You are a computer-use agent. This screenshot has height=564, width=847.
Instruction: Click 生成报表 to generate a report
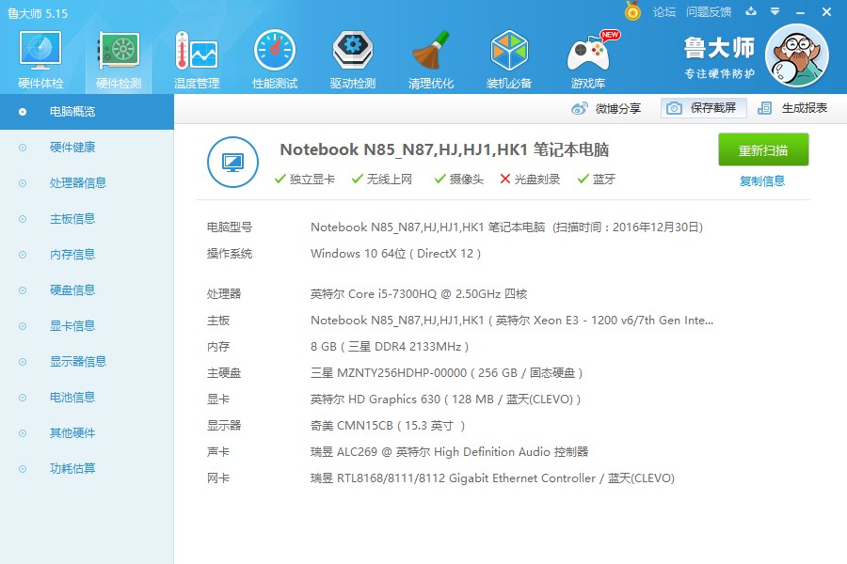coord(801,107)
